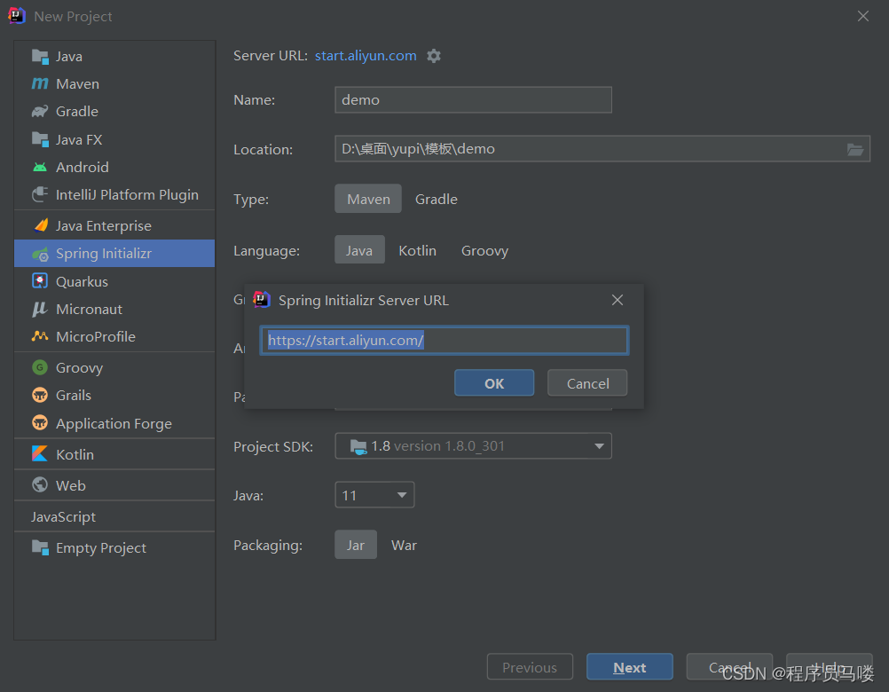Open the start.aliyun.com server link
The width and height of the screenshot is (889, 692).
[x=366, y=56]
